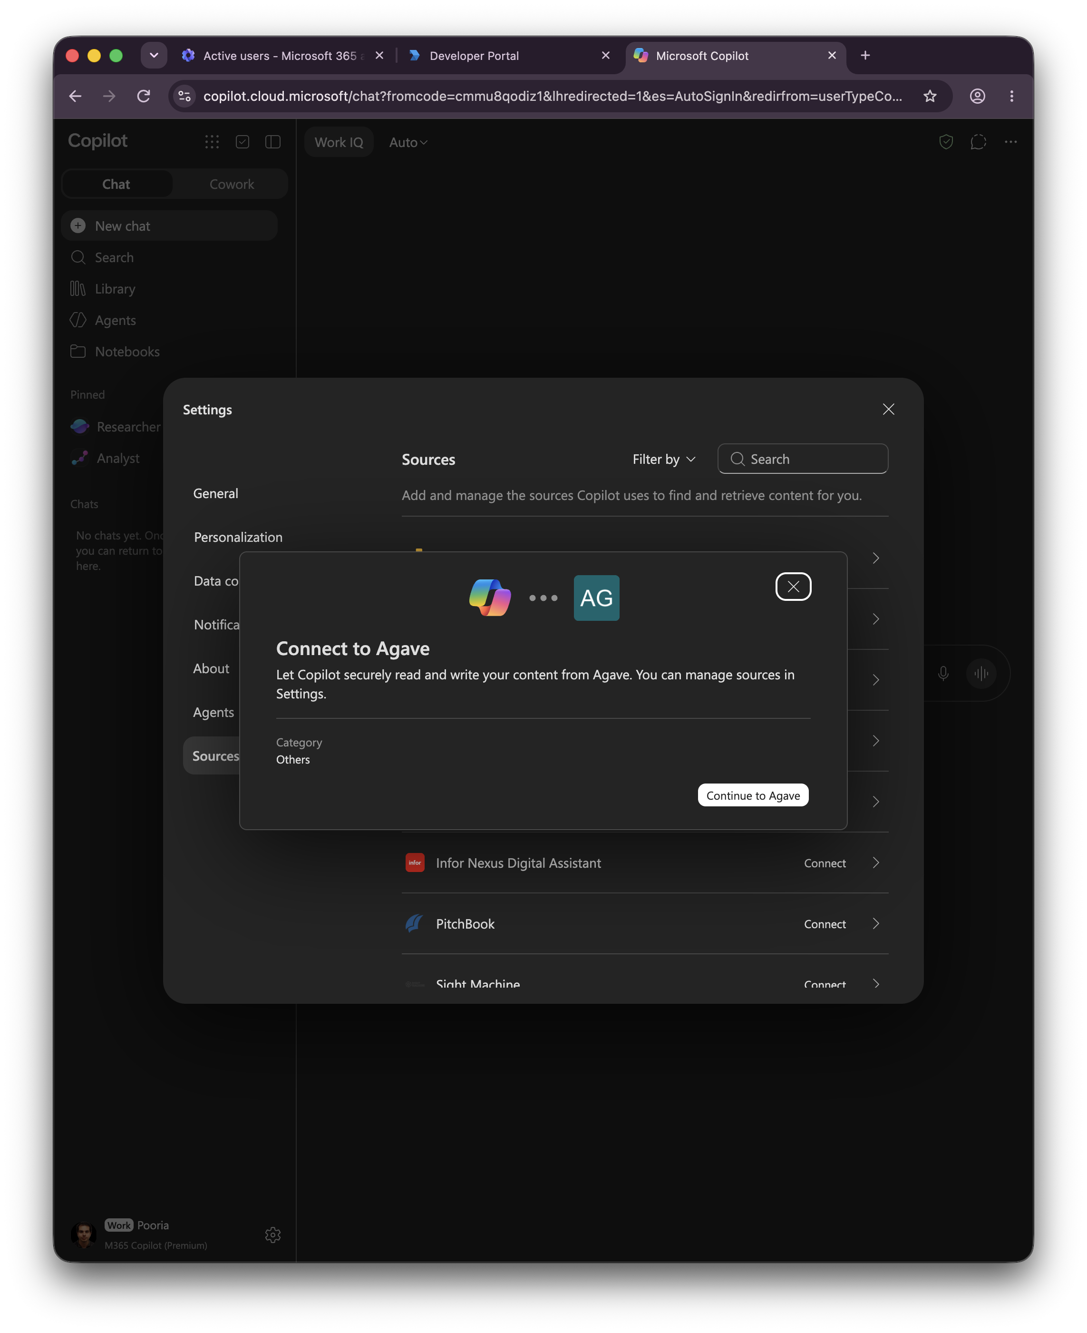This screenshot has width=1087, height=1333.
Task: Click the microphone dictation icon
Action: [943, 673]
